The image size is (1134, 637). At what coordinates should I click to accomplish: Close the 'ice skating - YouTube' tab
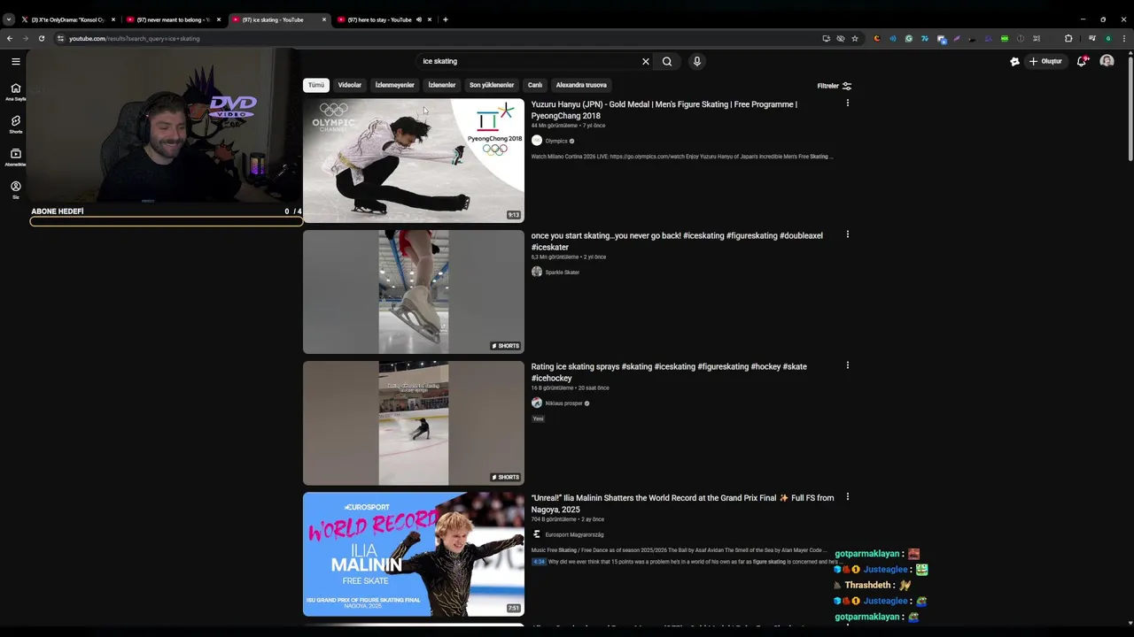pos(324,19)
